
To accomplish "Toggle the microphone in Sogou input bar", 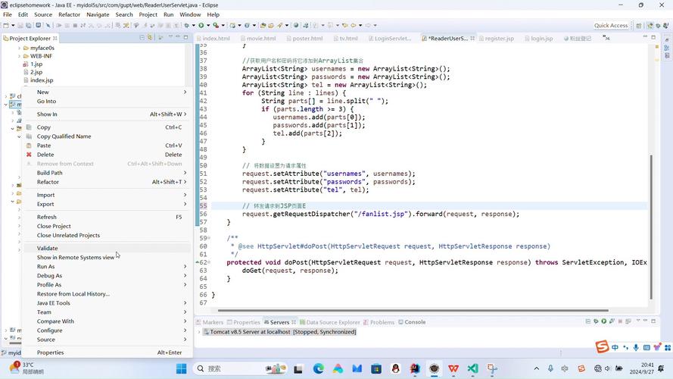I will pyautogui.click(x=636, y=347).
